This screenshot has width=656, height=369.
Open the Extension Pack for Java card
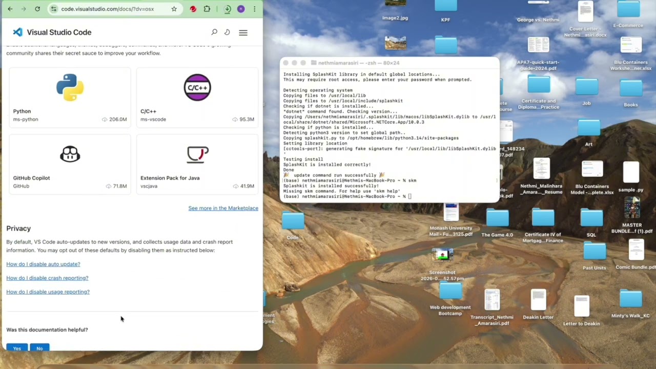point(197,163)
